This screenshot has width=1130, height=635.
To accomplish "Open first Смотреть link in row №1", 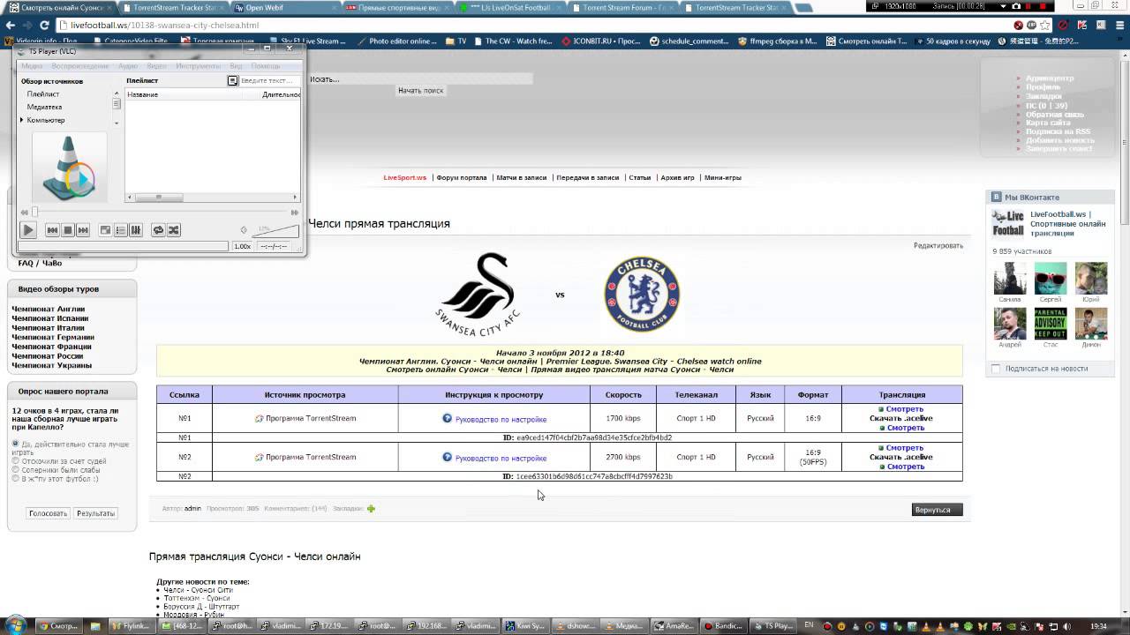I will 905,409.
